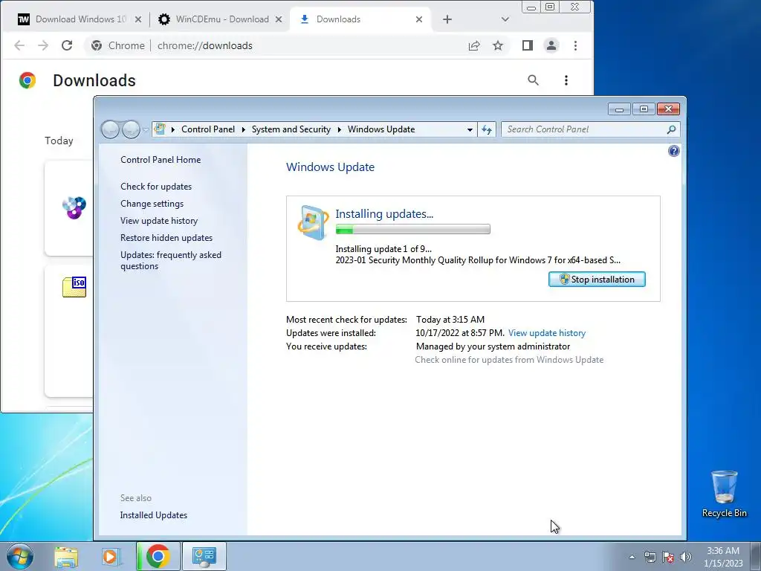This screenshot has height=571, width=761.
Task: Open Chrome tab search dropdown
Action: click(x=505, y=19)
